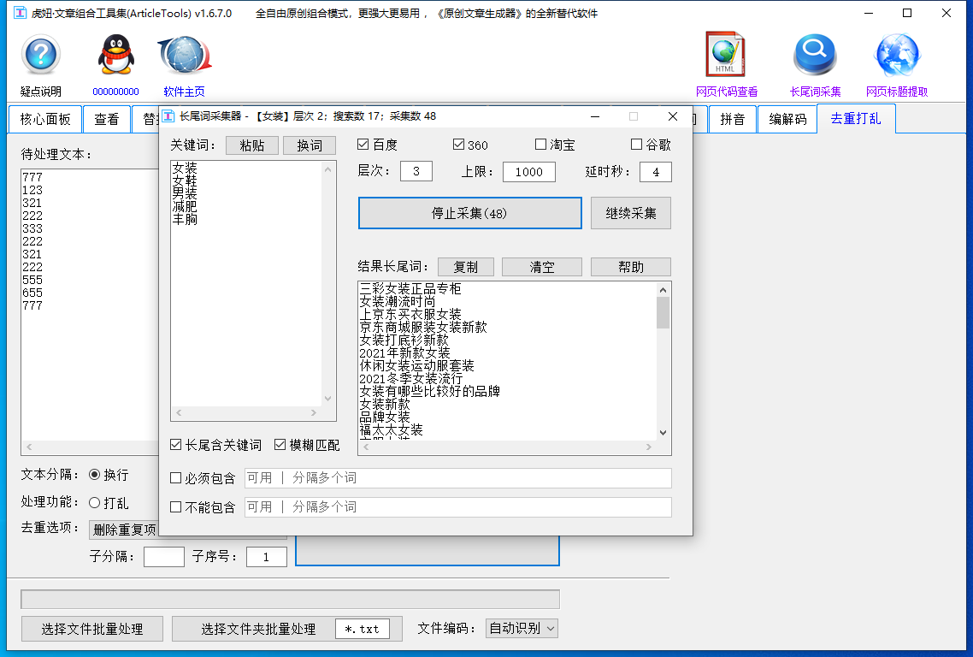Select keyword 丰胸 in keyword list

(185, 219)
